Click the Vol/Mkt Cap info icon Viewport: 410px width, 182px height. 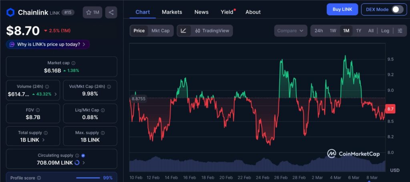point(109,87)
